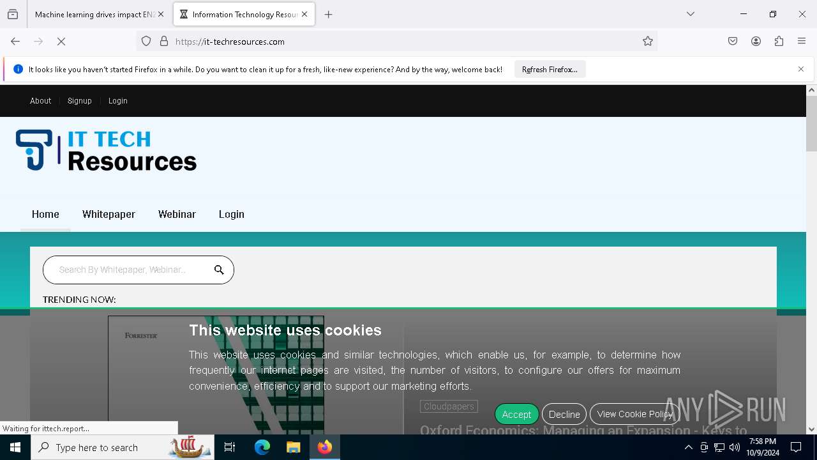Viewport: 817px width, 460px height.
Task: Open Firefox application menu
Action: point(802,42)
